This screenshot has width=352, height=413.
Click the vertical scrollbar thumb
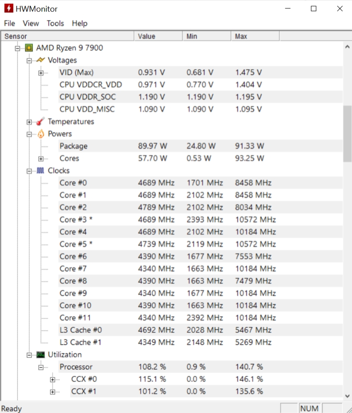point(347,134)
